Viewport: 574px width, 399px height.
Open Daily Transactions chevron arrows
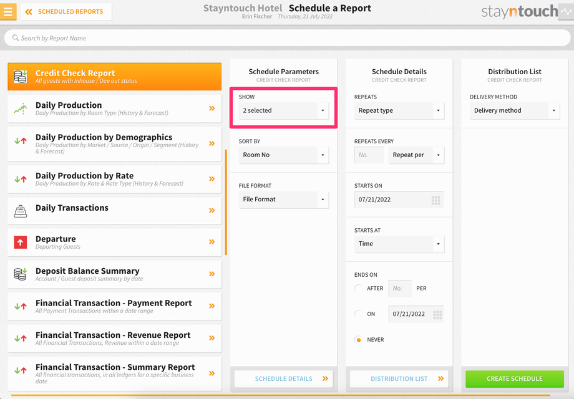pos(212,210)
